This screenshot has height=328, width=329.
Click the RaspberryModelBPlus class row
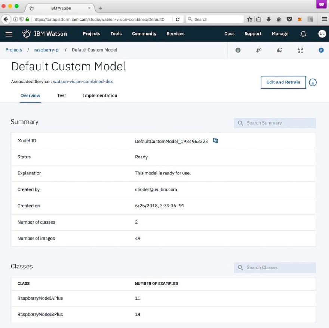click(x=163, y=315)
